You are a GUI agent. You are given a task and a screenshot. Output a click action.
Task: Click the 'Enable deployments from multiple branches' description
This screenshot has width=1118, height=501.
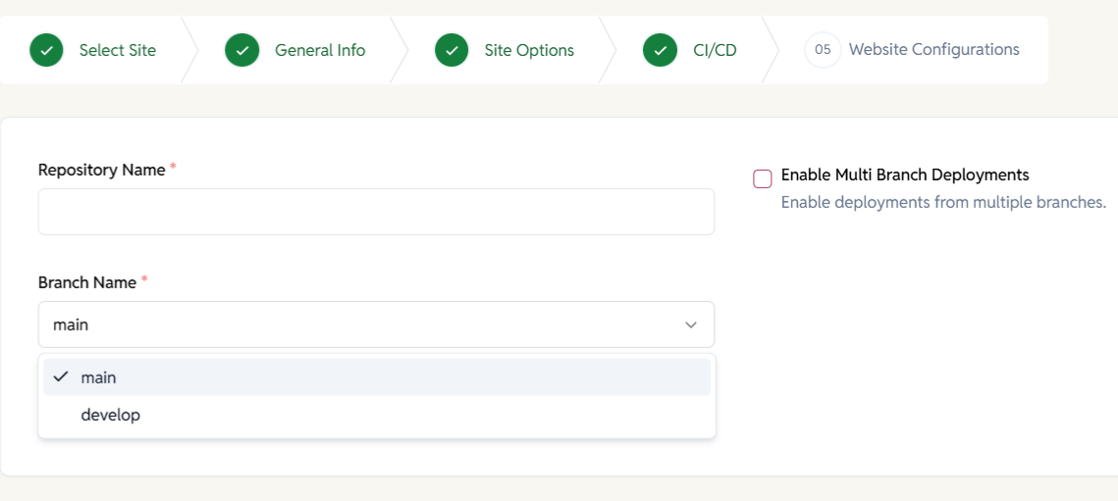pos(943,203)
